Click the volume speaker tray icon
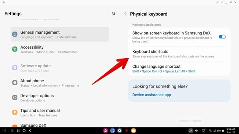239x134 pixels. (x=196, y=131)
